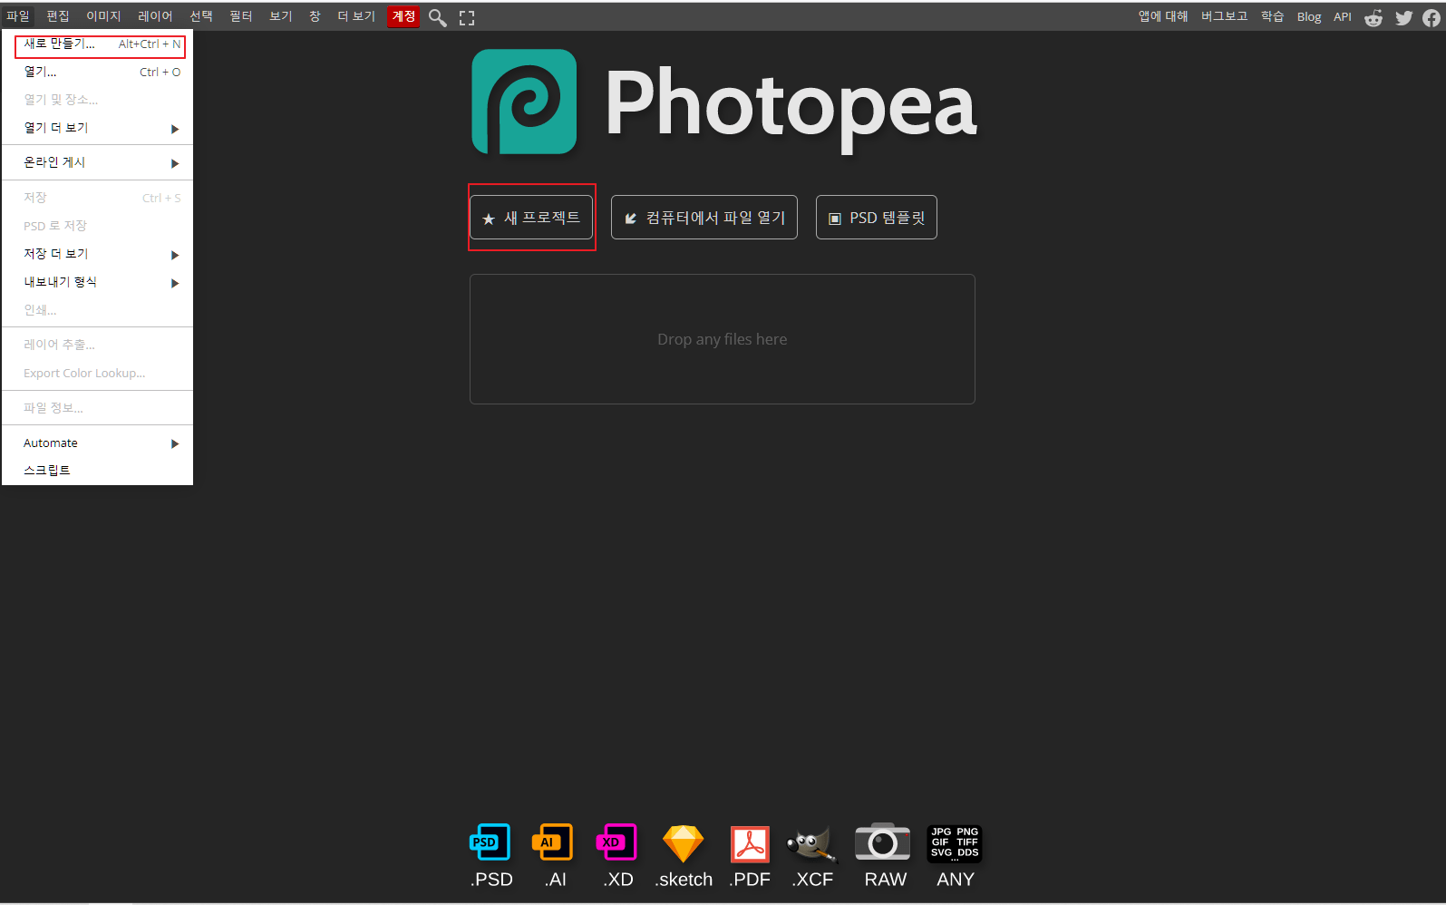Viewport: 1446px width, 905px height.
Task: Expand the 온라인 게시 submenu
Action: pyautogui.click(x=98, y=162)
